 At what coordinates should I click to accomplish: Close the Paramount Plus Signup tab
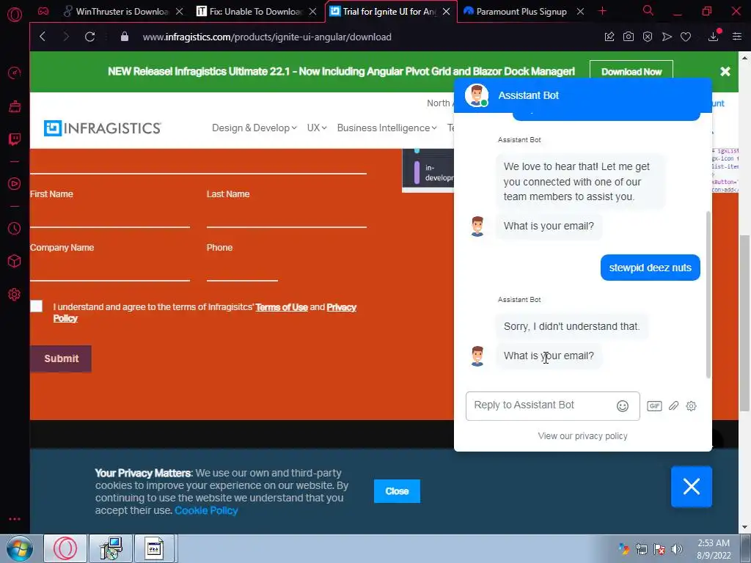pos(580,11)
